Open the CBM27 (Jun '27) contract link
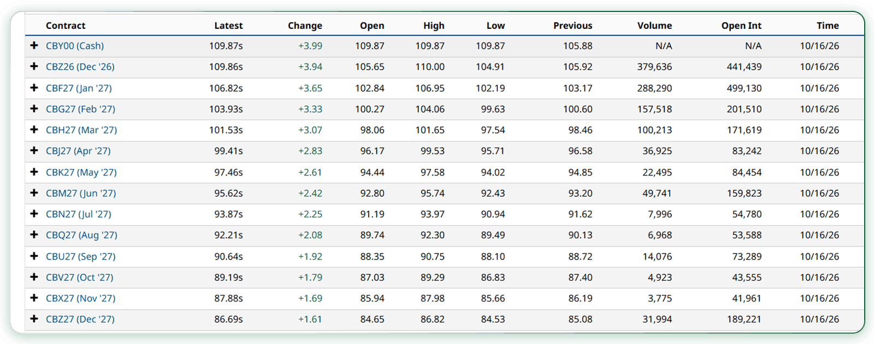Screen dimensions: 874x344 [81, 193]
